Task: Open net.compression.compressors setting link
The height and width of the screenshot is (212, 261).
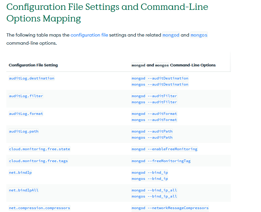Action: point(39,208)
